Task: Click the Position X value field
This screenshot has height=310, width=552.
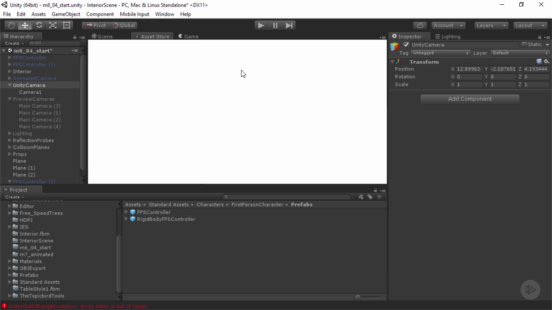Action: (x=469, y=69)
